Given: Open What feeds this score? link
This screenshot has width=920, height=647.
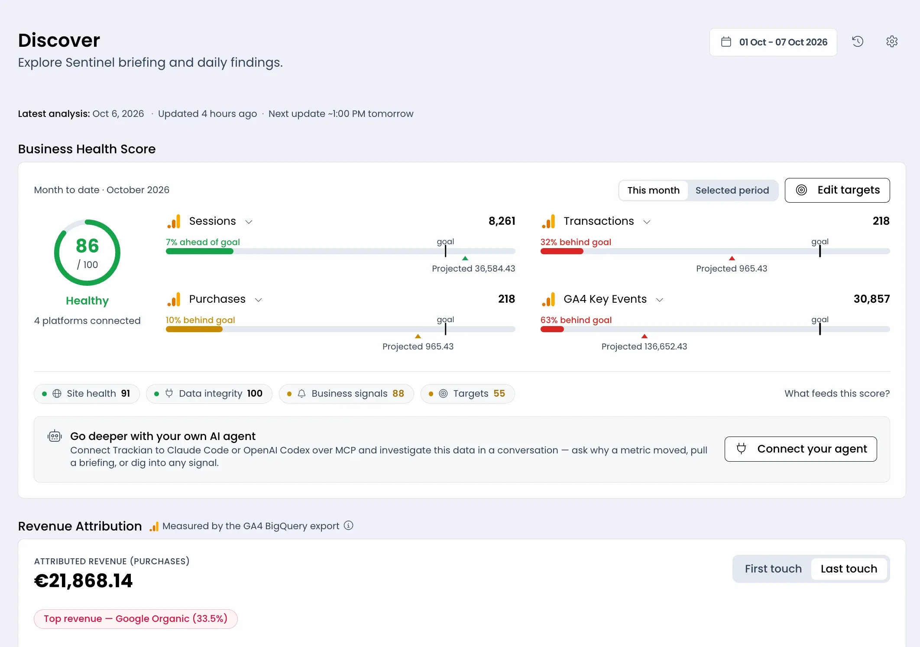Looking at the screenshot, I should point(837,393).
